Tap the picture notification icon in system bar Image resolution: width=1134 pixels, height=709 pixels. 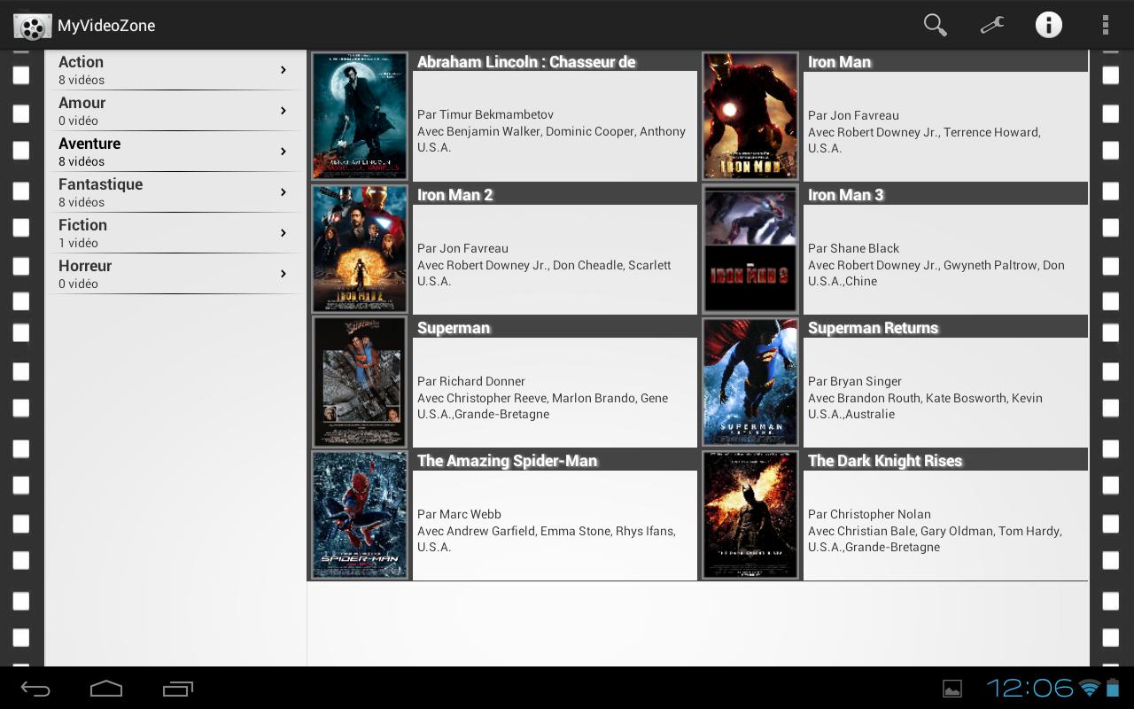coord(952,689)
